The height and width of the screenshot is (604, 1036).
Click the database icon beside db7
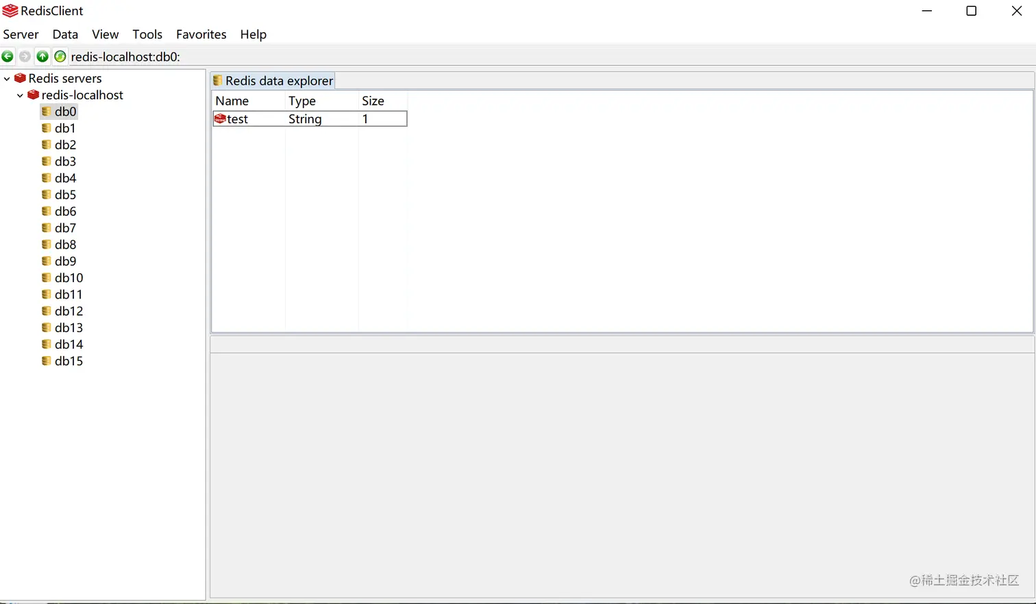click(x=47, y=227)
